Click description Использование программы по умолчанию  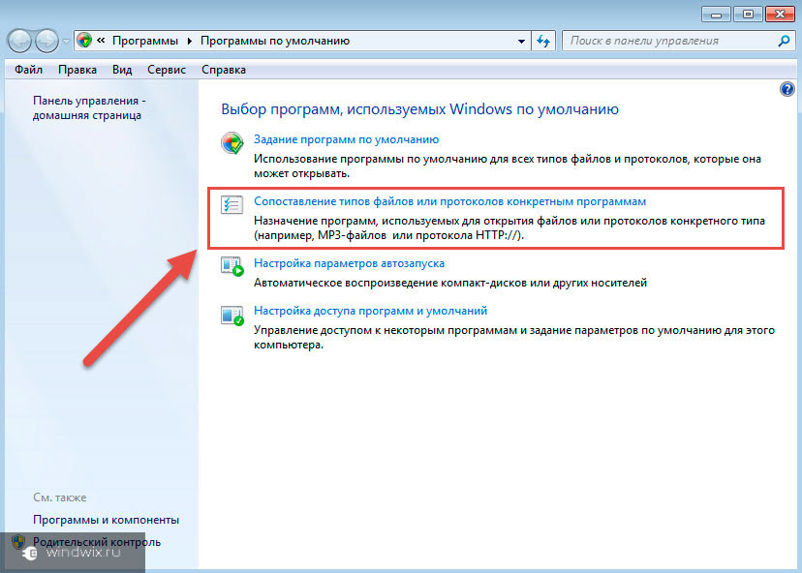point(508,166)
